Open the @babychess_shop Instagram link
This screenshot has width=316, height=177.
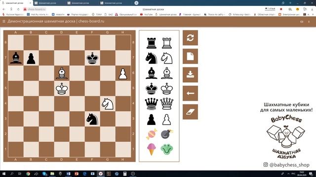(x=286, y=165)
